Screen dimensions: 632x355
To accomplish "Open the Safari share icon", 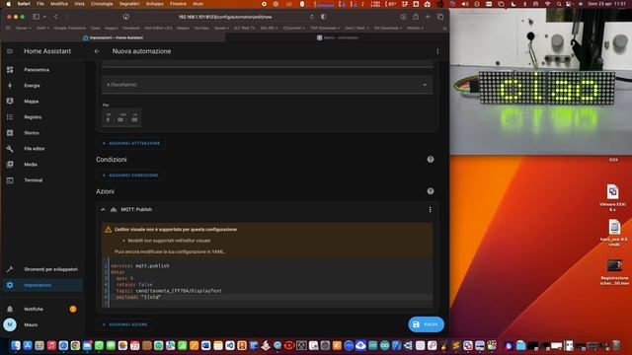I will pos(416,17).
